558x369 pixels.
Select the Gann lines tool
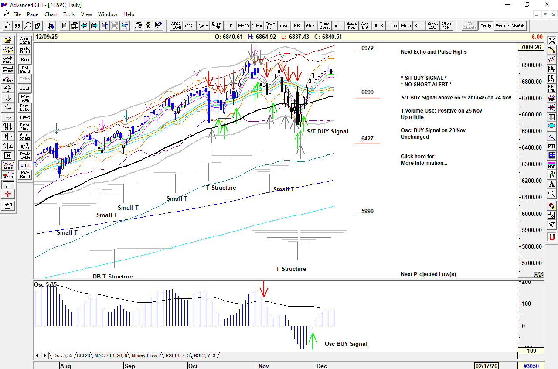[8, 175]
